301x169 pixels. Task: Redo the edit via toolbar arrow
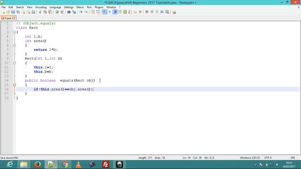click(x=62, y=12)
